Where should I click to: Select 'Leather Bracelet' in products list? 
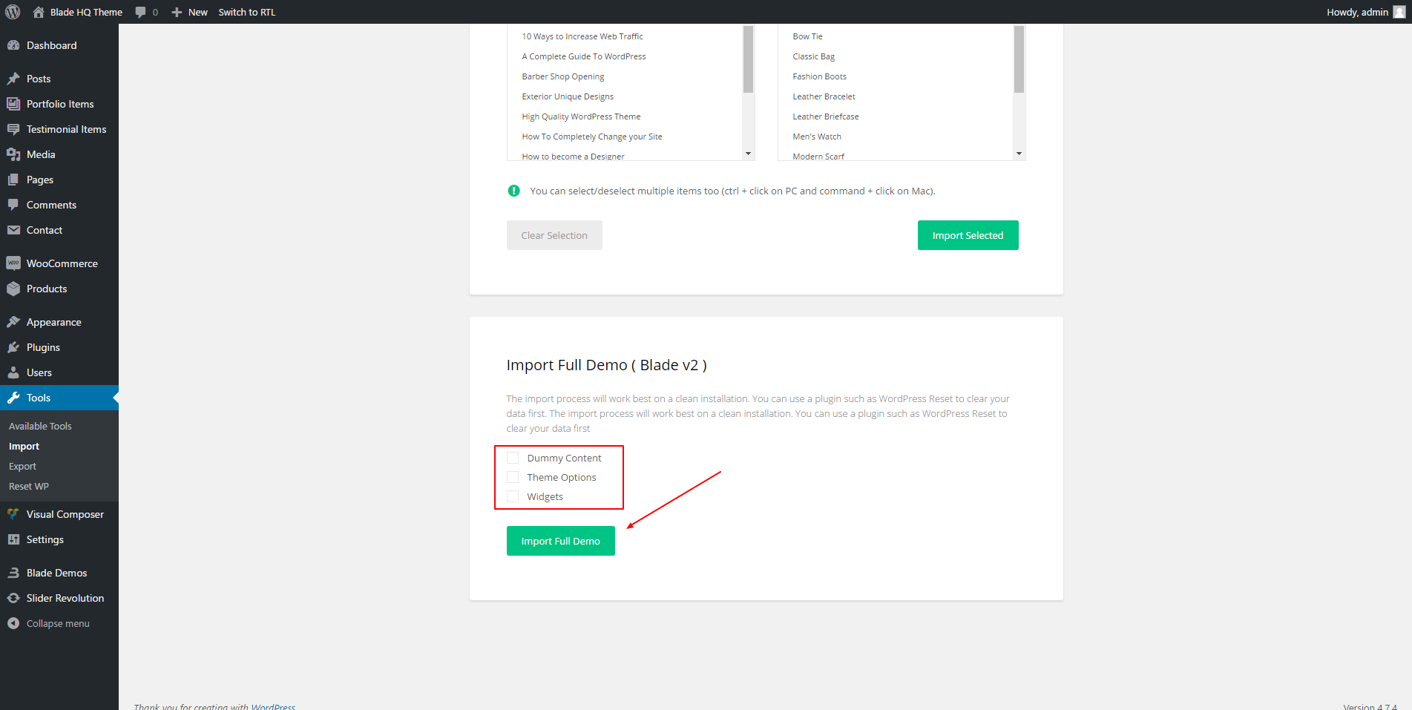pyautogui.click(x=824, y=96)
